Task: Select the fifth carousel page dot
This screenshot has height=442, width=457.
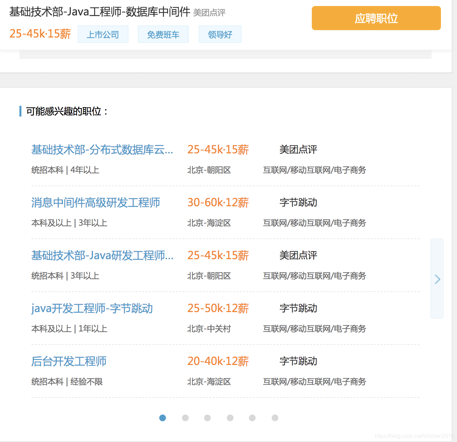Action: pyautogui.click(x=252, y=418)
